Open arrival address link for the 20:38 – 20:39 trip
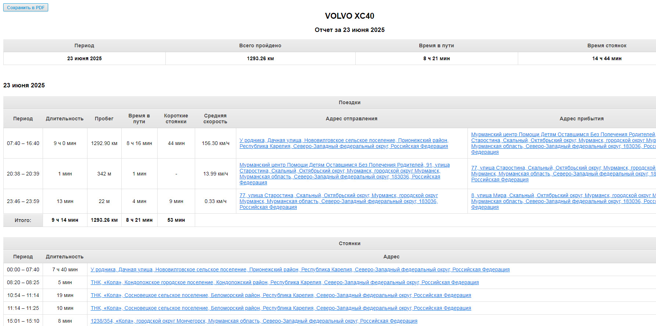Image resolution: width=656 pixels, height=326 pixels. coord(563,174)
